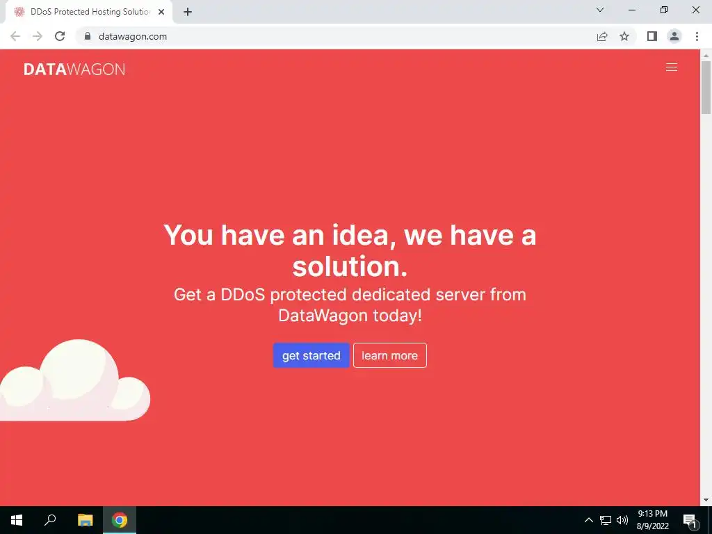
Task: View site lock security info
Action: tap(88, 36)
